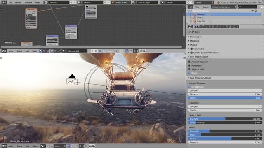Open the node editor View menu
Image resolution: width=264 pixels, height=148 pixels.
(11, 51)
